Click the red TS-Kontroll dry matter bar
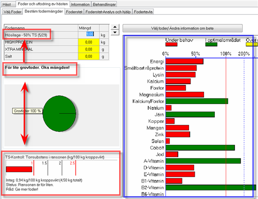The width and height of the screenshot is (258, 199). [19, 169]
